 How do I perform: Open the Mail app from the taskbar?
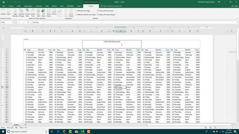coord(76,131)
